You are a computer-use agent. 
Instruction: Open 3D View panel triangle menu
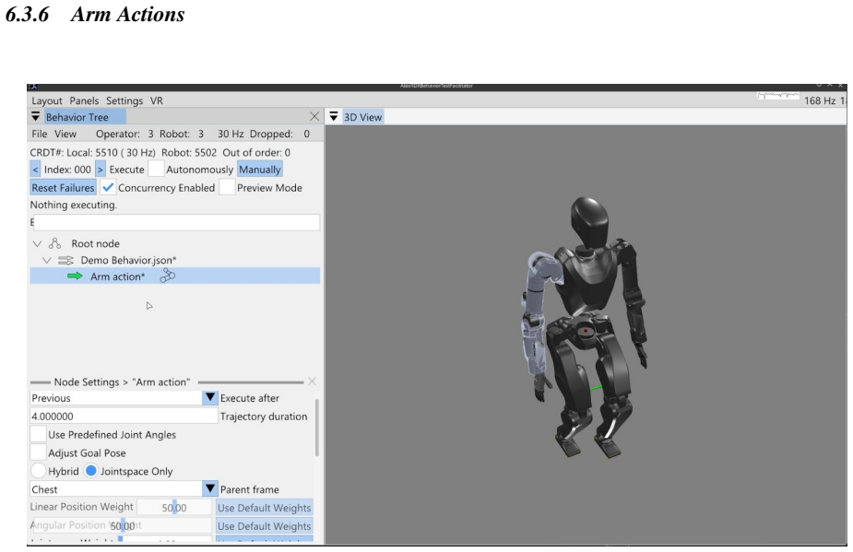point(334,116)
